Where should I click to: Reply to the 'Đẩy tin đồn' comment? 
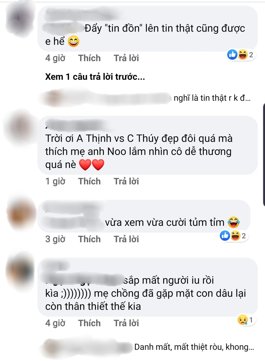pyautogui.click(x=126, y=58)
